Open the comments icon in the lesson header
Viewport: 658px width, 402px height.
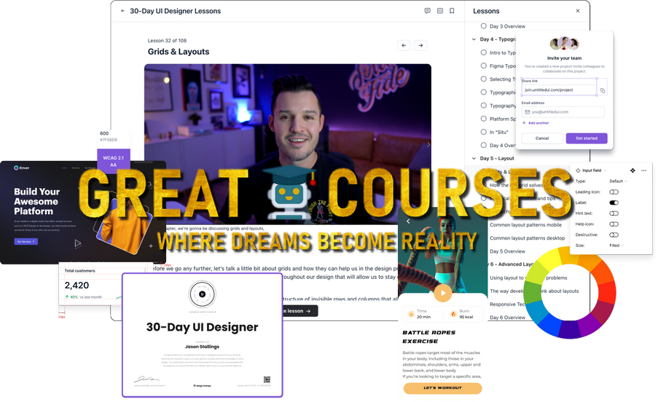pyautogui.click(x=427, y=11)
